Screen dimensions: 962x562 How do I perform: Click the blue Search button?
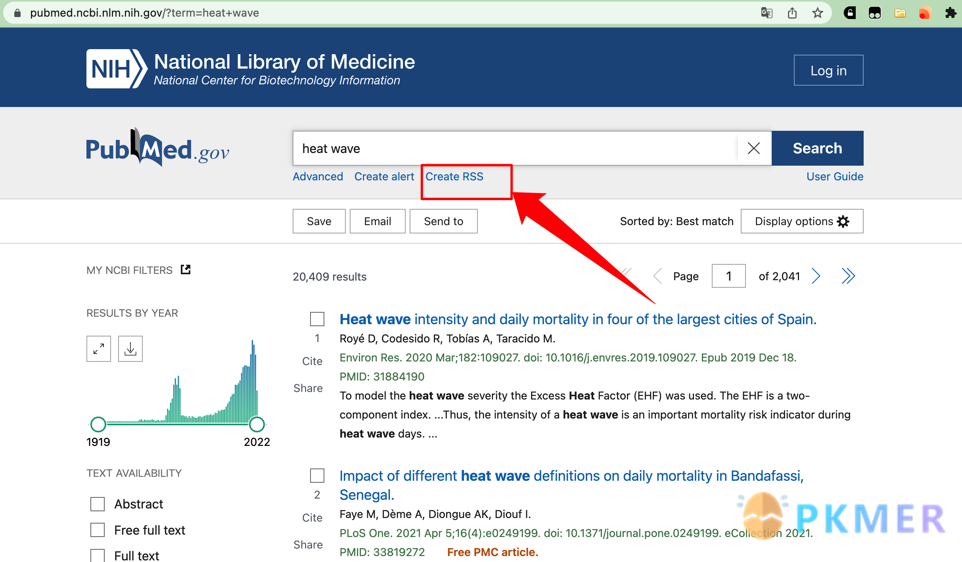[817, 148]
